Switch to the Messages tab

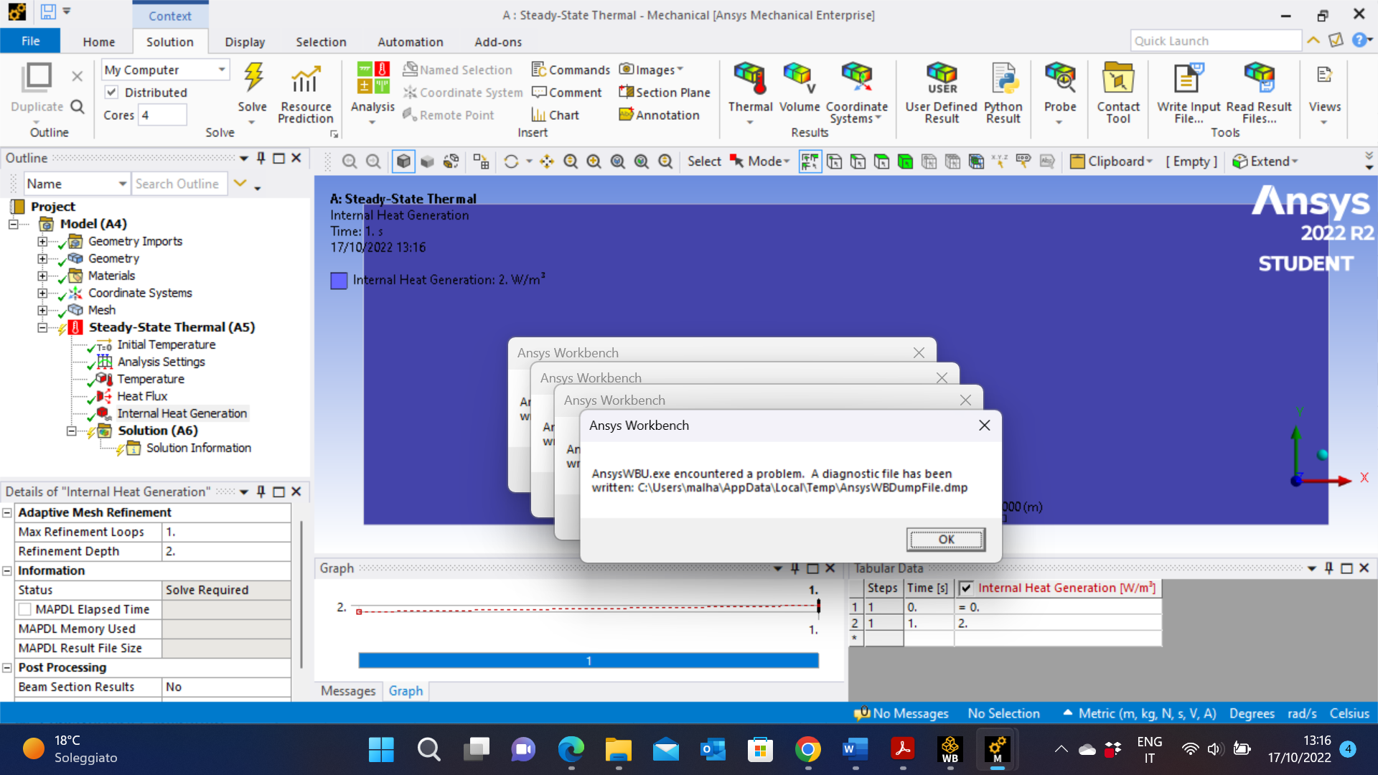[348, 691]
